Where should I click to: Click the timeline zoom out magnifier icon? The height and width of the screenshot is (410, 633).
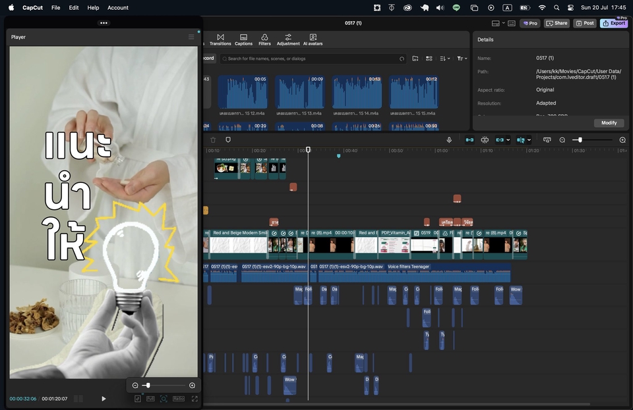pyautogui.click(x=562, y=140)
